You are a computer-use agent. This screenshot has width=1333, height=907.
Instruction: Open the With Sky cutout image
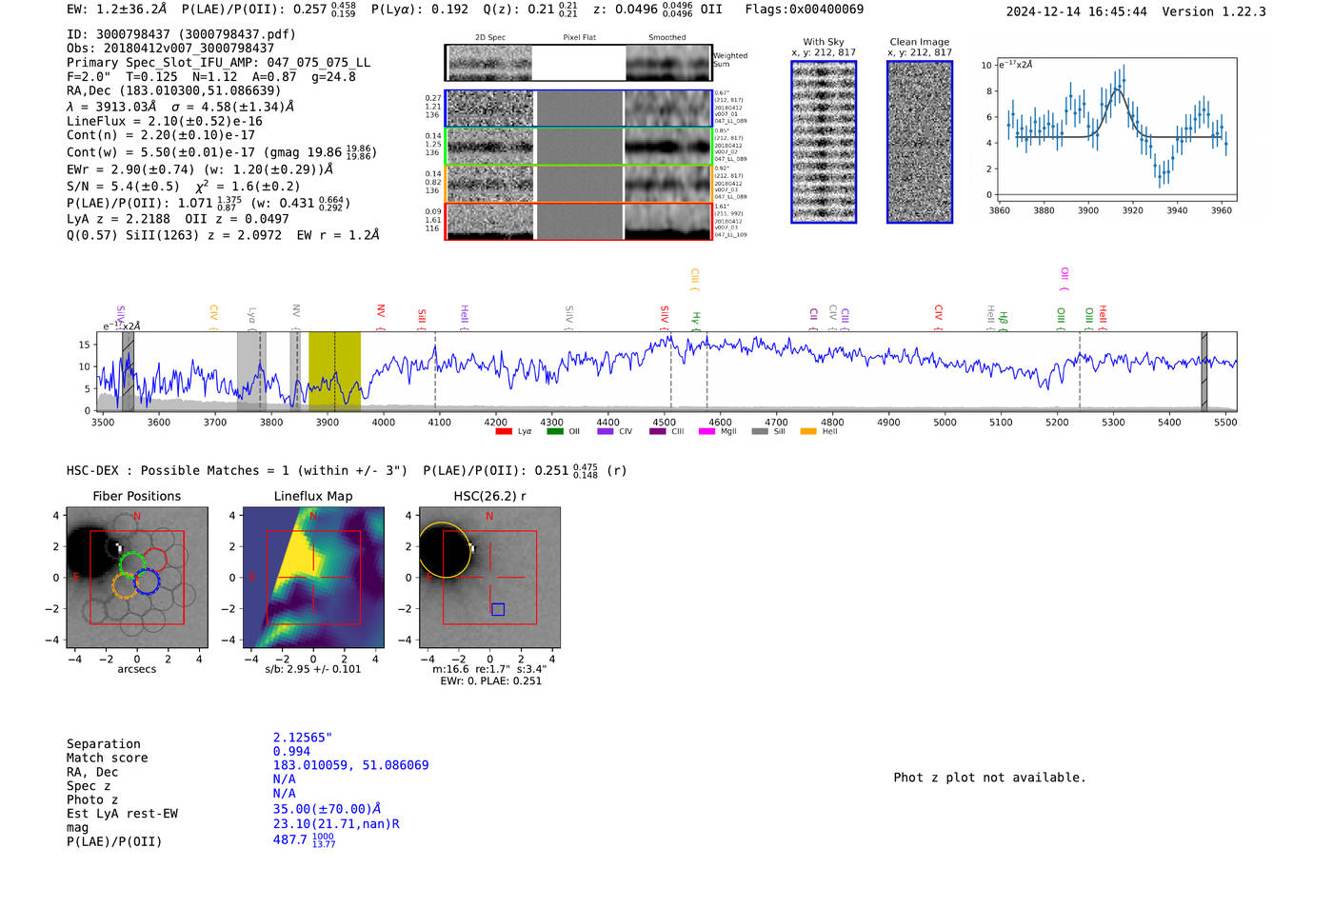point(824,142)
